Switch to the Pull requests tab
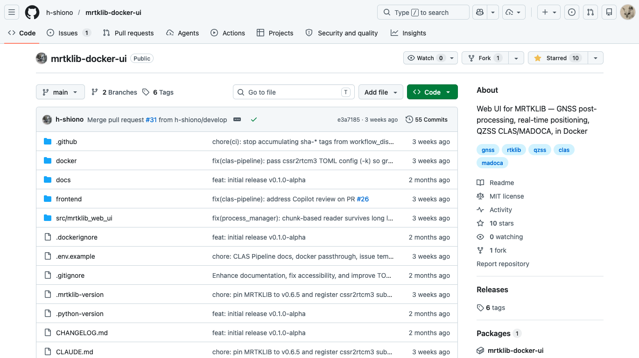This screenshot has width=639, height=358. point(128,33)
